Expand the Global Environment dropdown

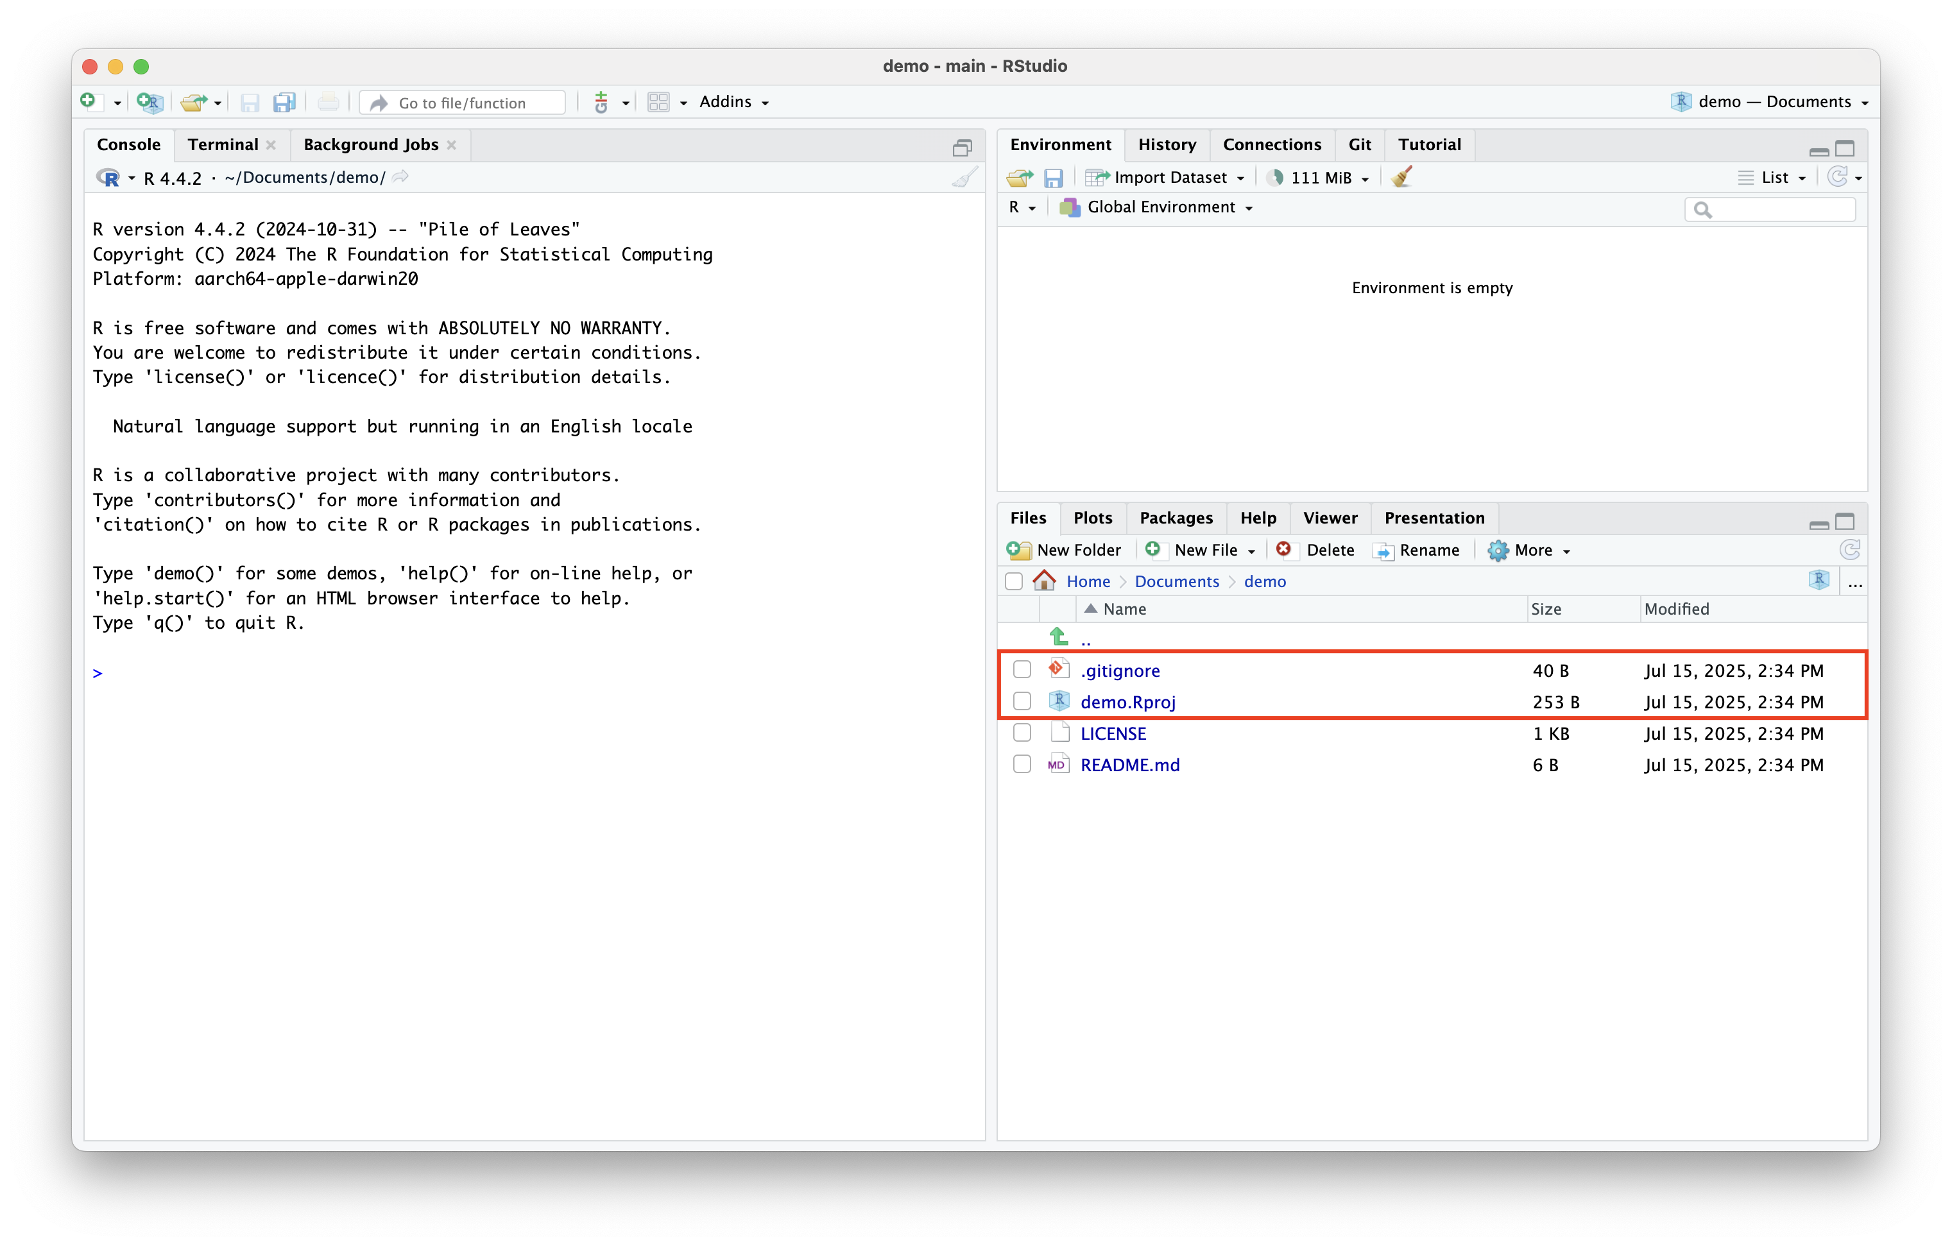pyautogui.click(x=1160, y=207)
